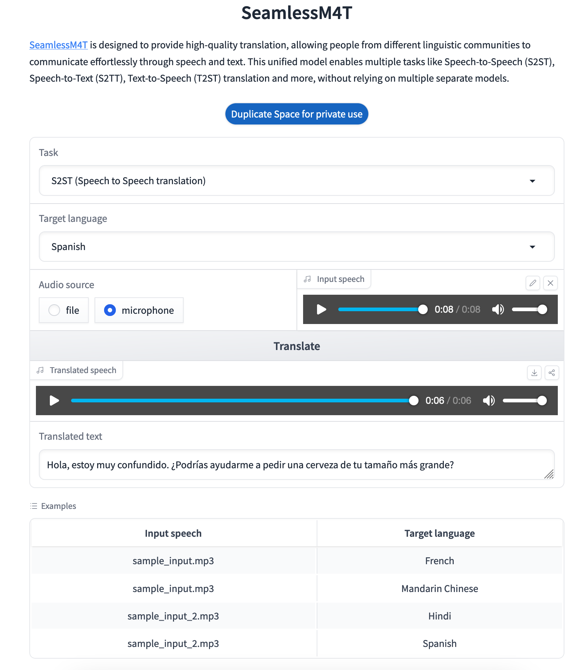Open the Target language dropdown

pos(297,247)
